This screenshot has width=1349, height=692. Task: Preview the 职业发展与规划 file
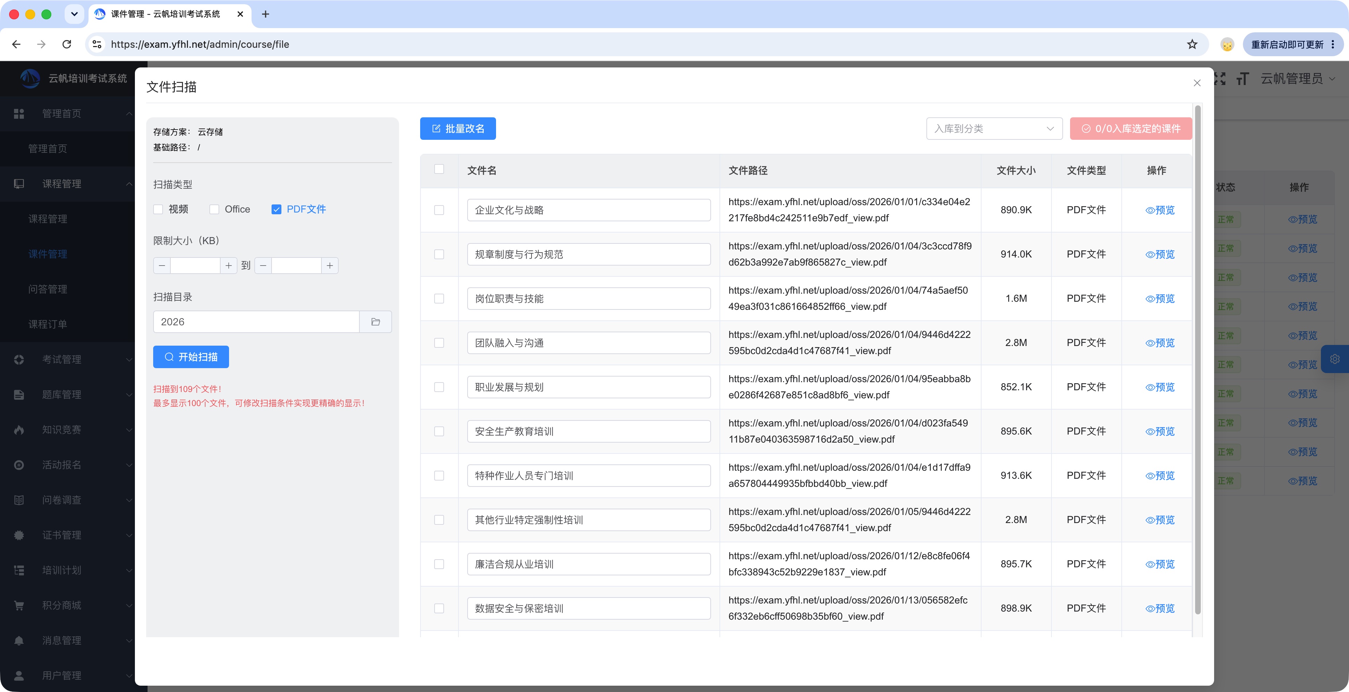(1160, 387)
